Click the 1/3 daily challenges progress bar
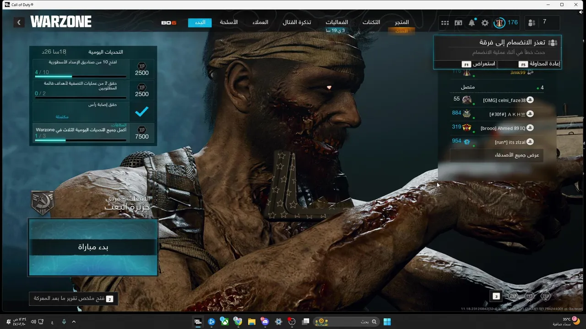Image resolution: width=586 pixels, height=329 pixels. 81,140
